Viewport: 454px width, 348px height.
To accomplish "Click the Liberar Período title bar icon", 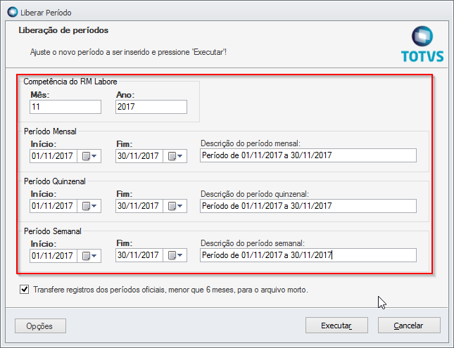I will pos(13,13).
